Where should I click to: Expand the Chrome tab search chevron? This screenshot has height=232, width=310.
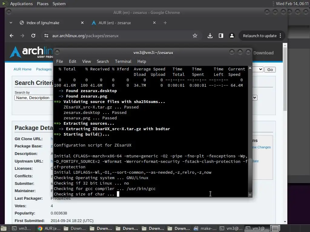point(11,23)
